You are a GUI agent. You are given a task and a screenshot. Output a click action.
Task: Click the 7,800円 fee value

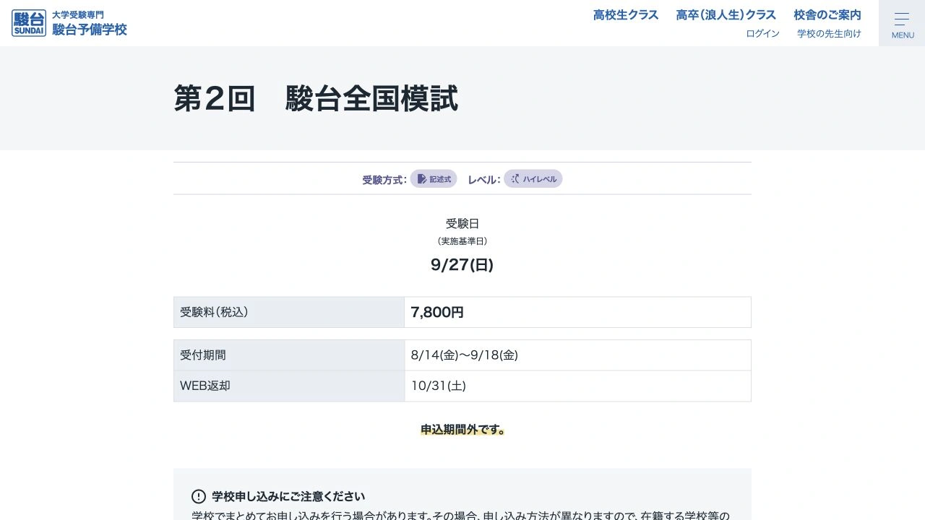(x=437, y=312)
